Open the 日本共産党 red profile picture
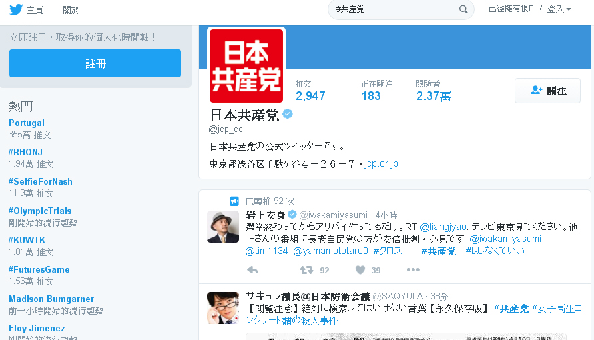This screenshot has width=594, height=340. (246, 65)
